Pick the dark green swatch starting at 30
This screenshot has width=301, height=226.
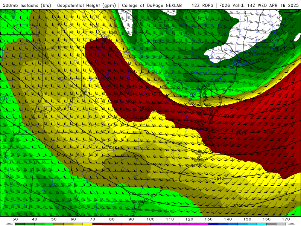click(20, 224)
